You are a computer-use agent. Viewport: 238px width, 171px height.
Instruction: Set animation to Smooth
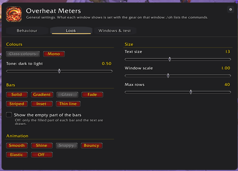(x=17, y=146)
